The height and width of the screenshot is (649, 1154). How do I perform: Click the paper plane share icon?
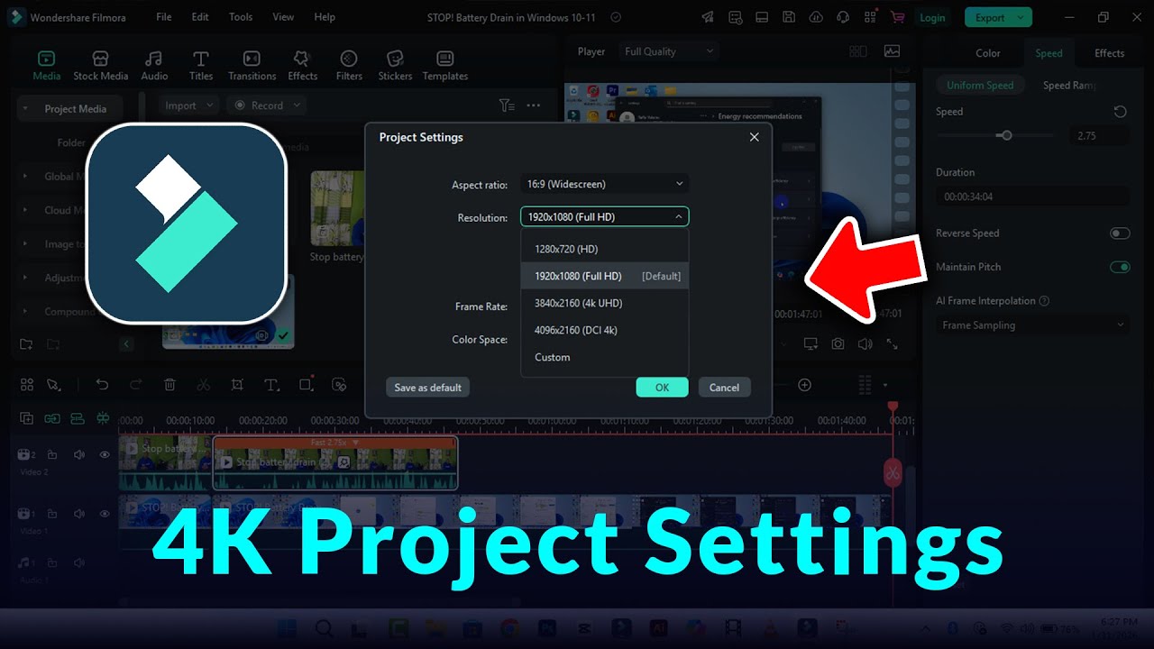708,17
